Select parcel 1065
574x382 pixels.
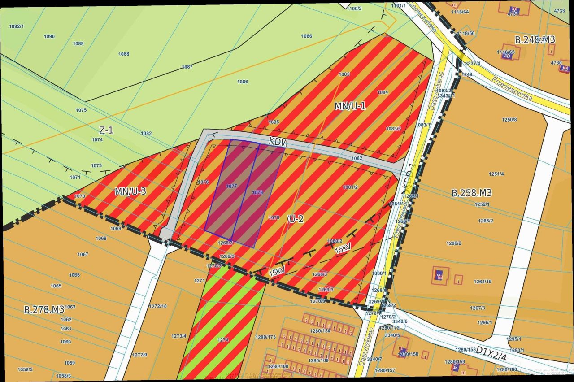pos(56,286)
